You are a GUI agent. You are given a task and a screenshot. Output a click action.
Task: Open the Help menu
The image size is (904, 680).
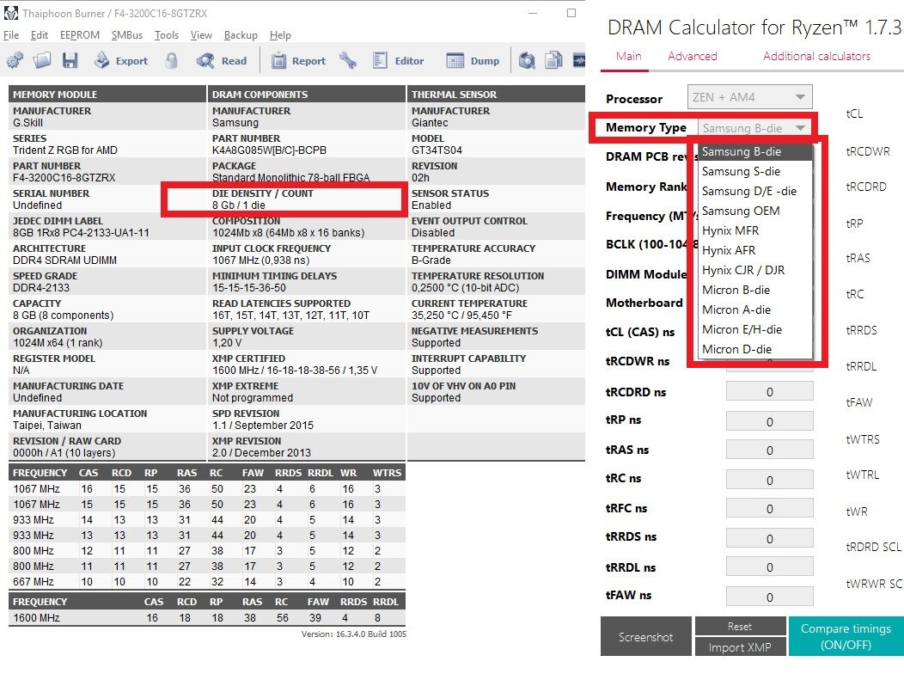click(x=280, y=35)
